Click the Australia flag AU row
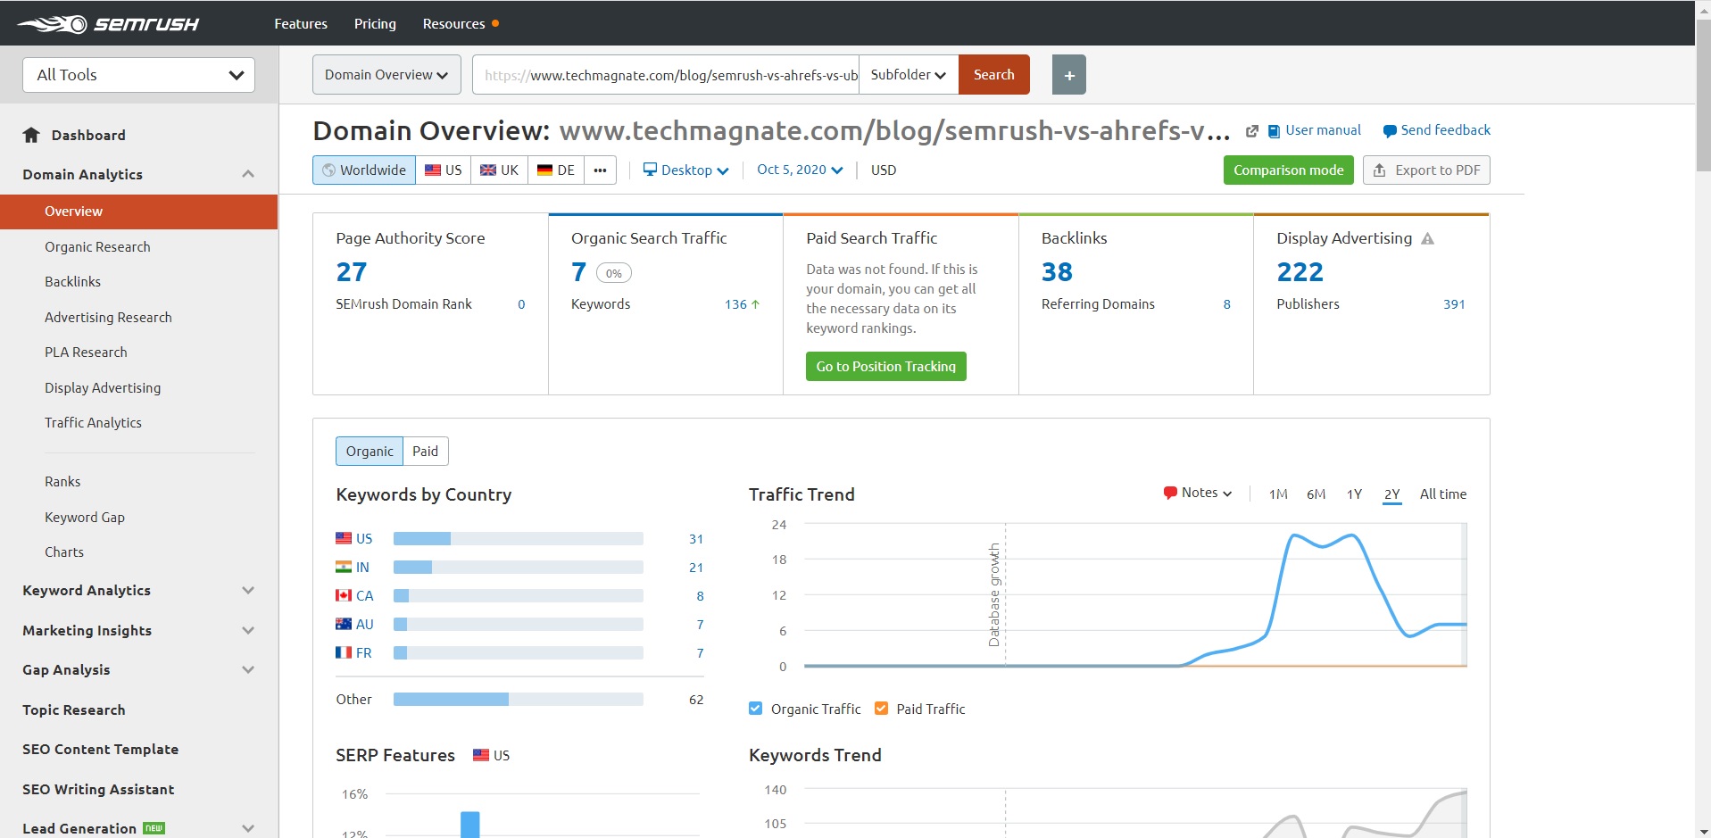 (x=344, y=624)
